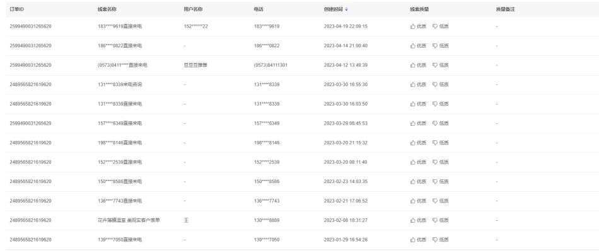
Task: Thumbs-up the 152****2539 lead
Action: (x=418, y=162)
